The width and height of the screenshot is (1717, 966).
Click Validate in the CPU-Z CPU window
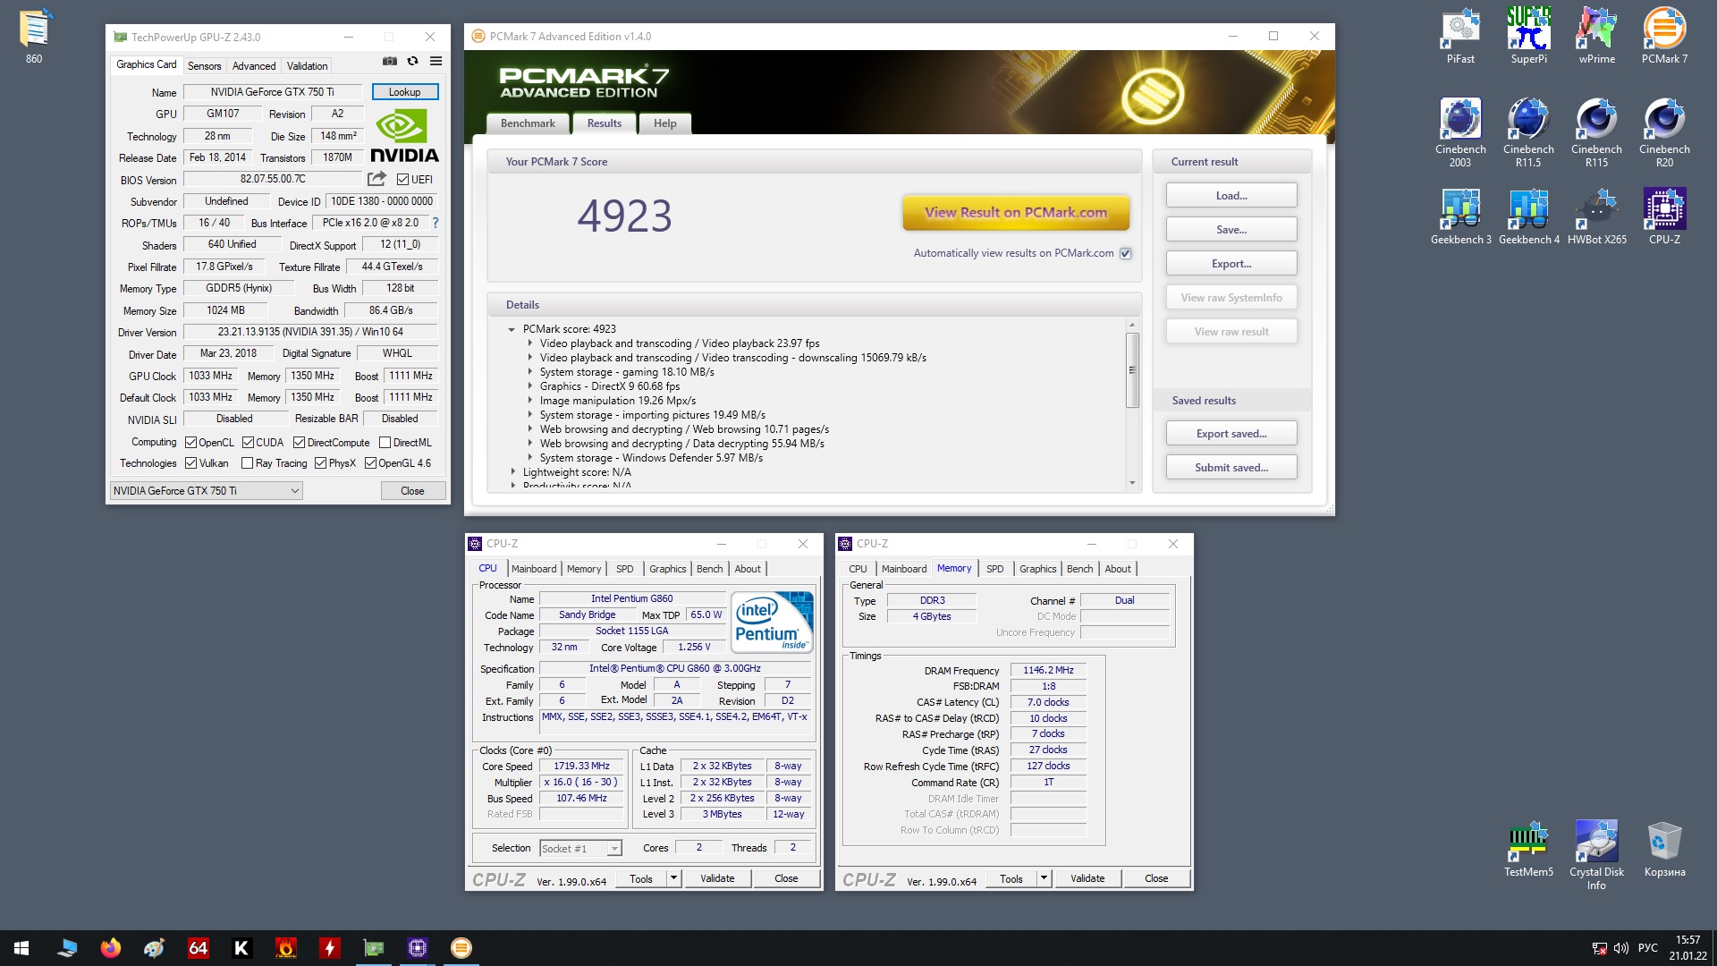coord(717,878)
